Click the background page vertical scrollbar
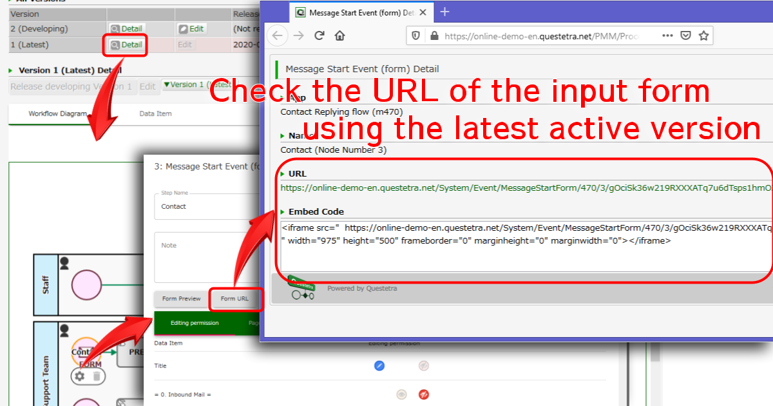The image size is (773, 406). click(x=656, y=374)
